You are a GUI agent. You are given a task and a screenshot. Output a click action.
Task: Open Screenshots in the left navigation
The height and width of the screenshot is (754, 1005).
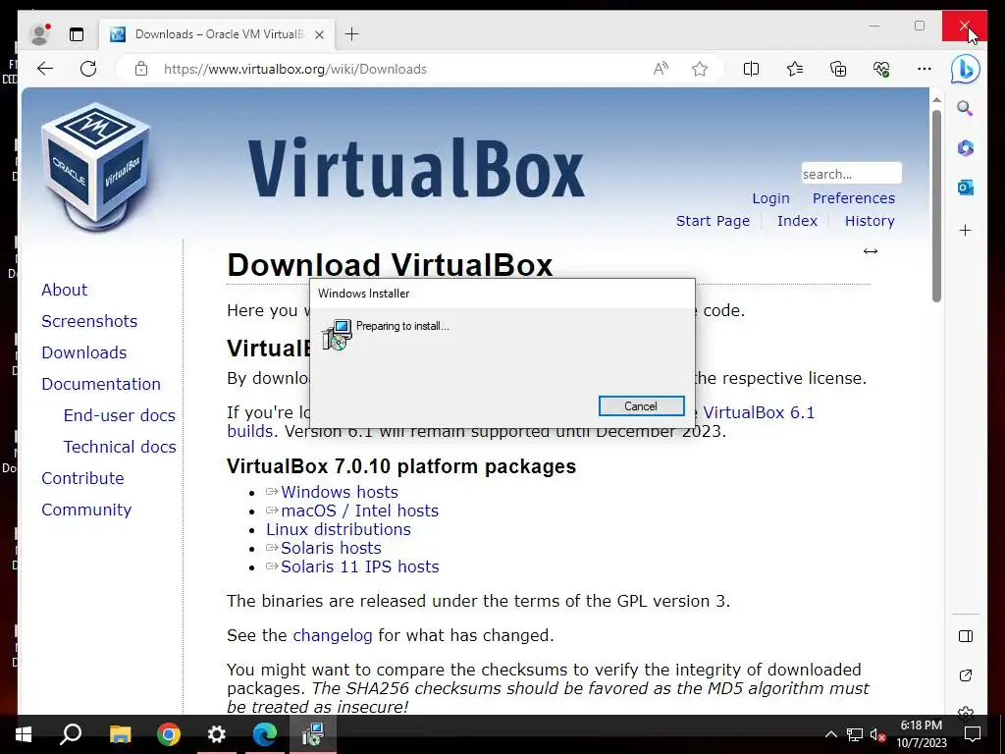coord(89,321)
